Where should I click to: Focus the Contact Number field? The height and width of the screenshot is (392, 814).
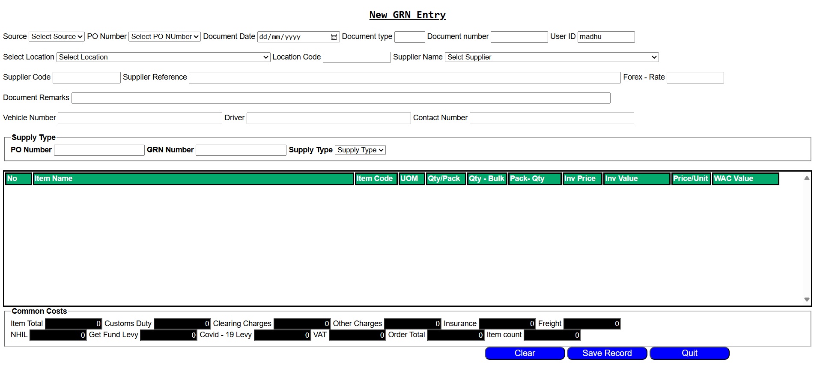[x=552, y=118]
